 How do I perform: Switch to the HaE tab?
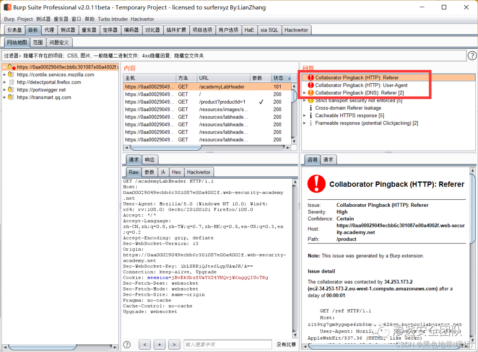point(249,30)
